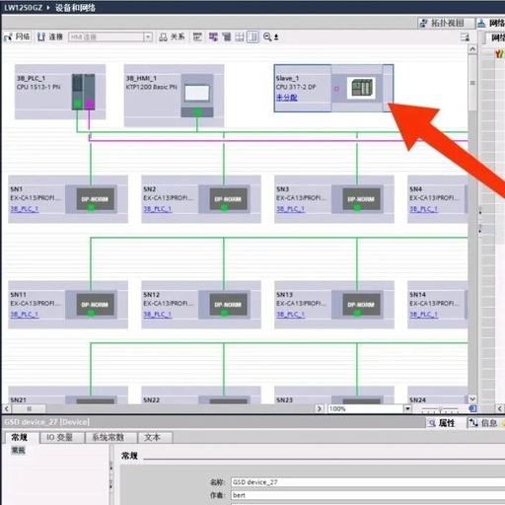Click the vertical scrollbar thumb
This screenshot has width=505, height=505.
click(472, 83)
